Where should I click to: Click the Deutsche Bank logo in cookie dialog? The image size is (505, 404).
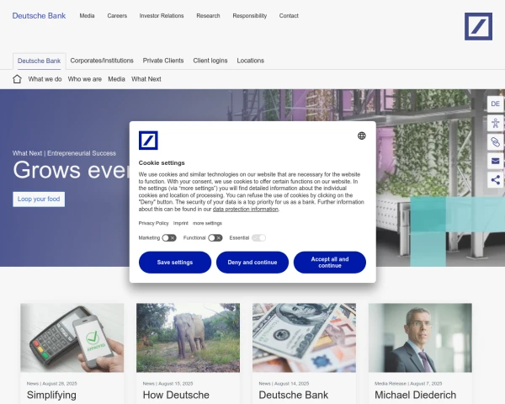(148, 141)
